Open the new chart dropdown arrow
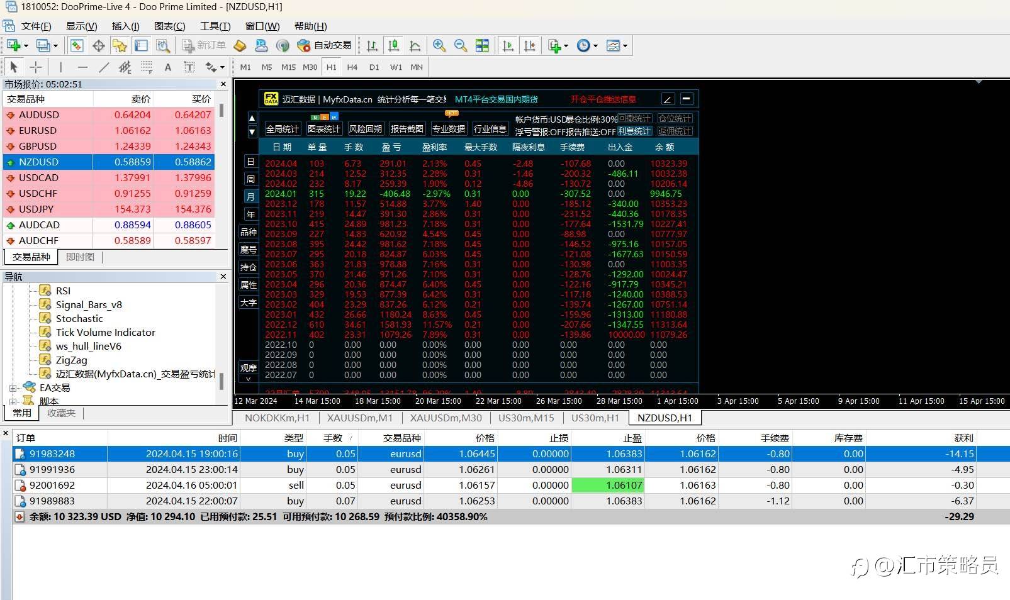 26,45
